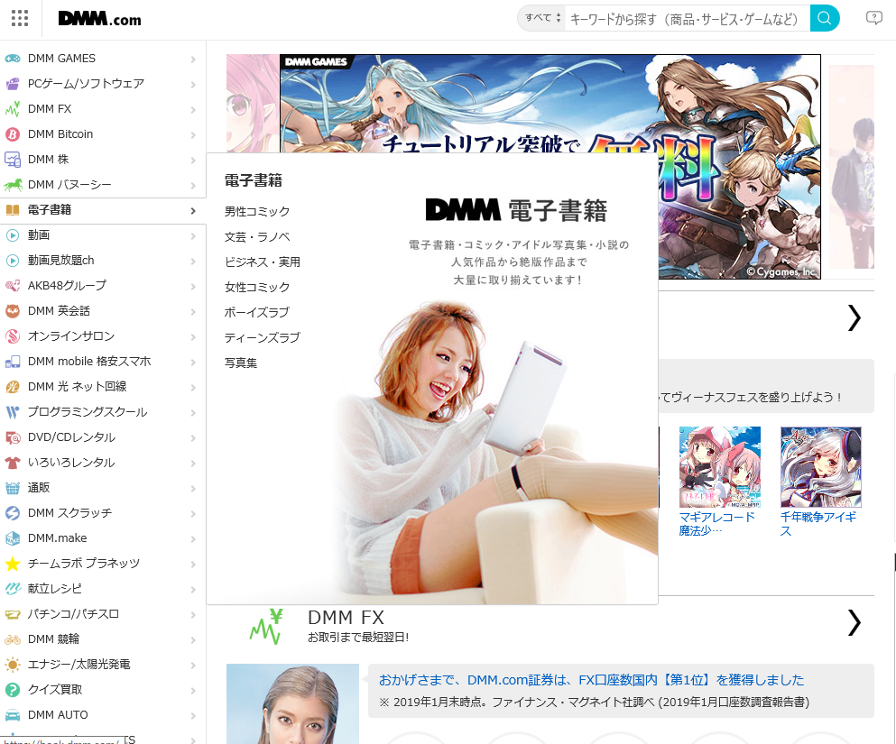Select ティーンズラブ in the submenu

tap(263, 337)
